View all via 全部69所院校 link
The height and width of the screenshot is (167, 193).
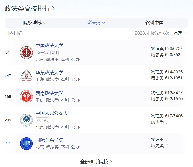pyautogui.click(x=96, y=162)
